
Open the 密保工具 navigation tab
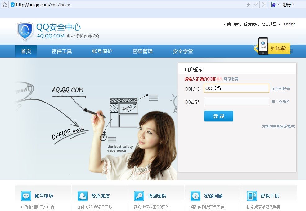pos(62,51)
